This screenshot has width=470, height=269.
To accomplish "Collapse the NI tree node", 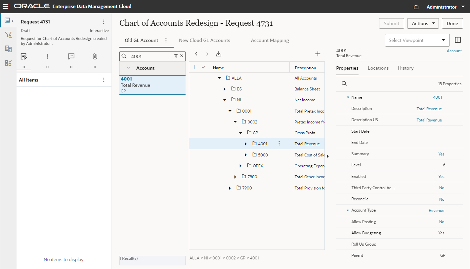I will [x=225, y=100].
